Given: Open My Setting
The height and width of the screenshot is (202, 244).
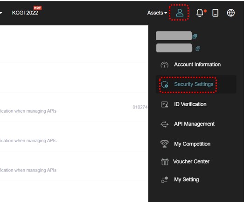Looking at the screenshot, I should pos(187,180).
